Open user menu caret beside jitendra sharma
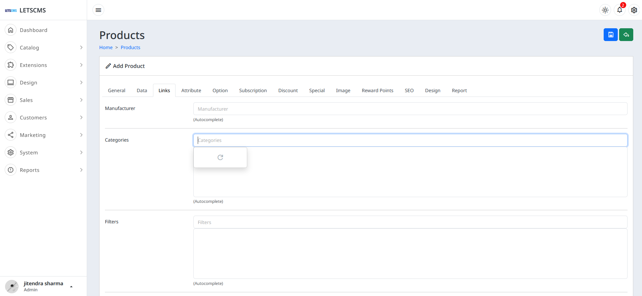 click(71, 287)
